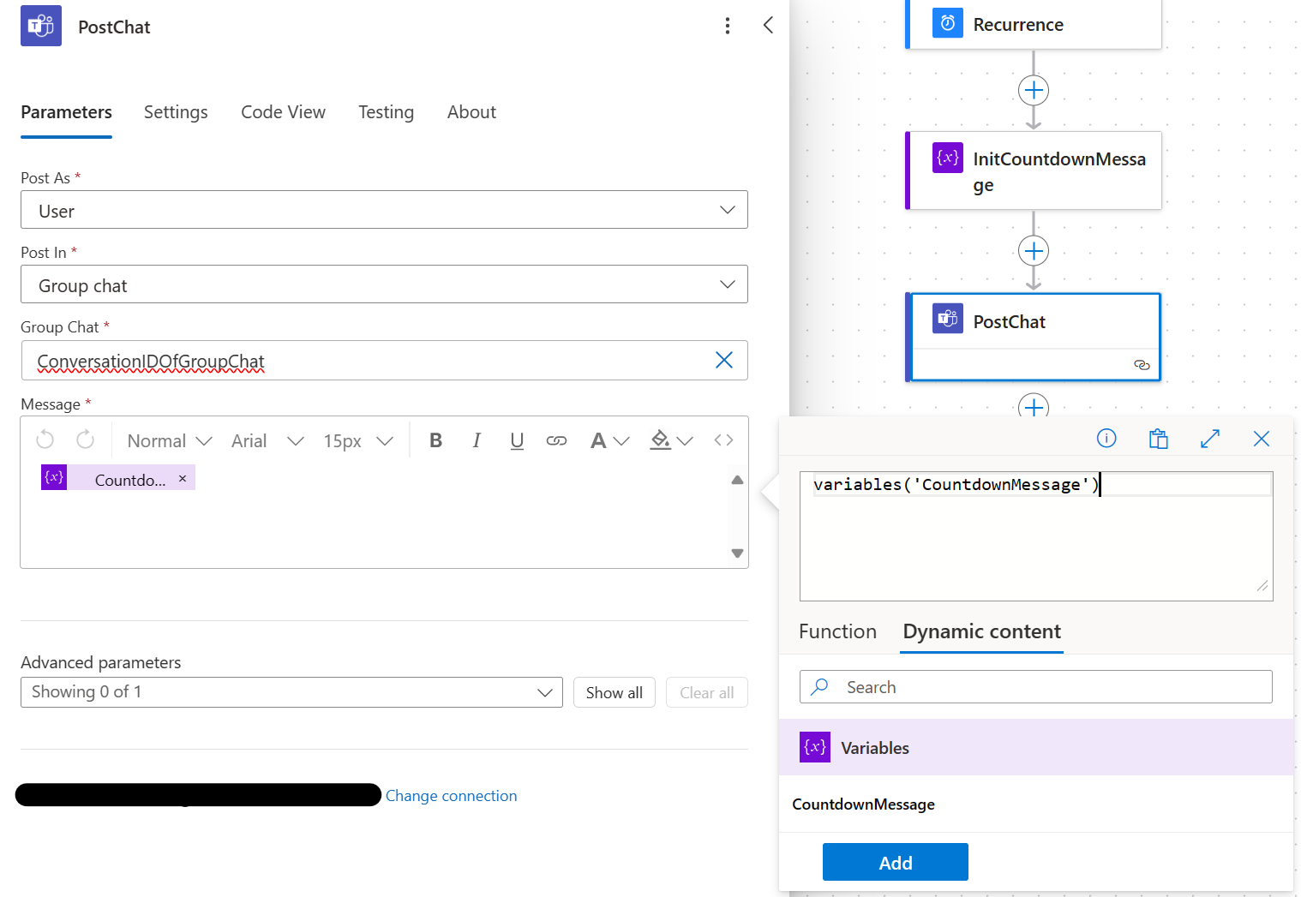Click the Variables section header
The image size is (1301, 897).
[1036, 747]
